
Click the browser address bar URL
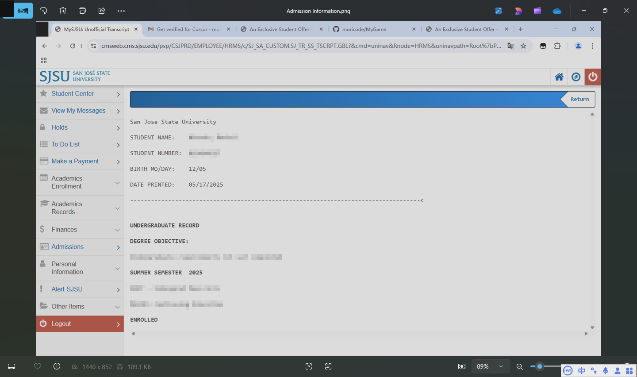[301, 46]
